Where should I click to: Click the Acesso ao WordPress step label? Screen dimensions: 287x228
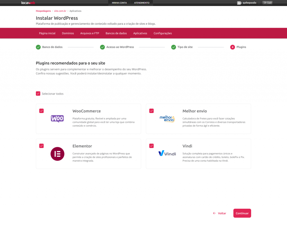tap(120, 47)
